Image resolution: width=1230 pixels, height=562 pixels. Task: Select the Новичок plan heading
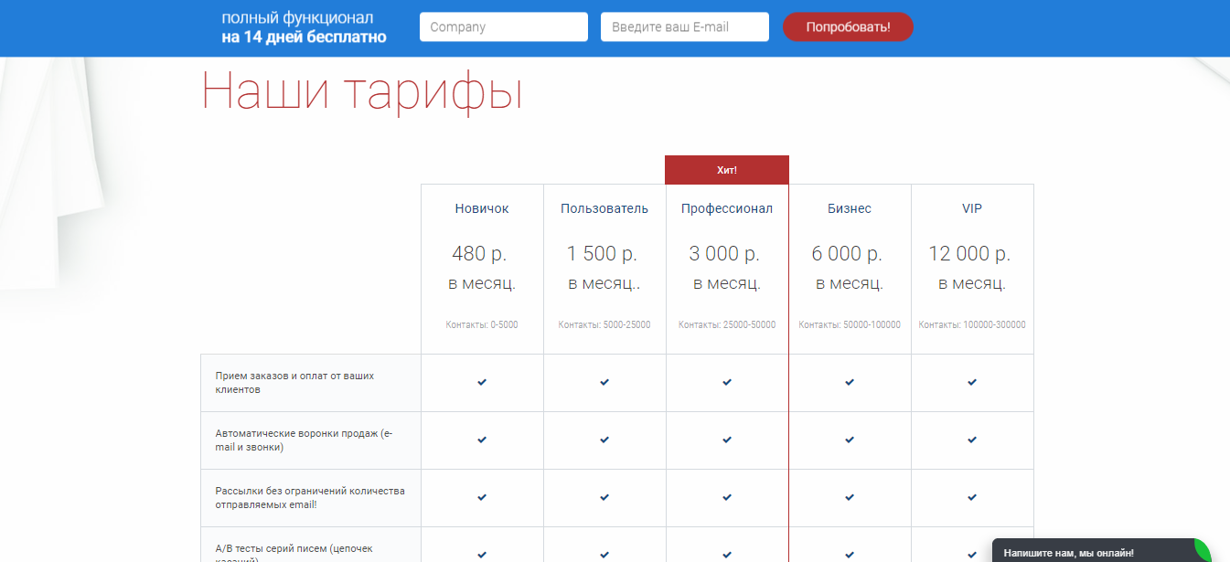pos(482,208)
